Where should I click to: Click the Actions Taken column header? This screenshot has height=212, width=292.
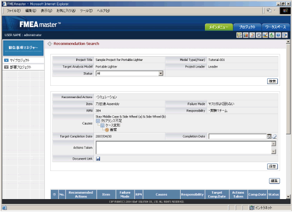[238, 195]
